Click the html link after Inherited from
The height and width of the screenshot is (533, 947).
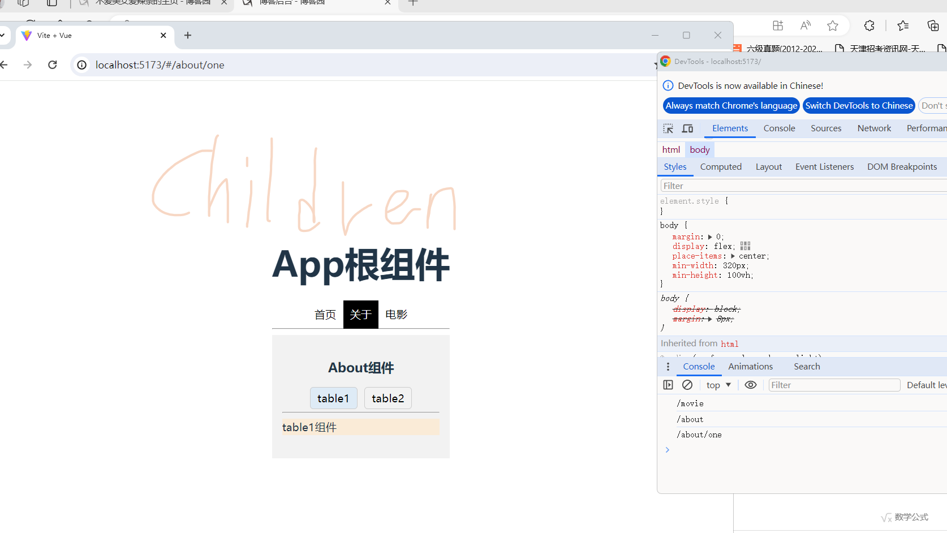(x=729, y=344)
